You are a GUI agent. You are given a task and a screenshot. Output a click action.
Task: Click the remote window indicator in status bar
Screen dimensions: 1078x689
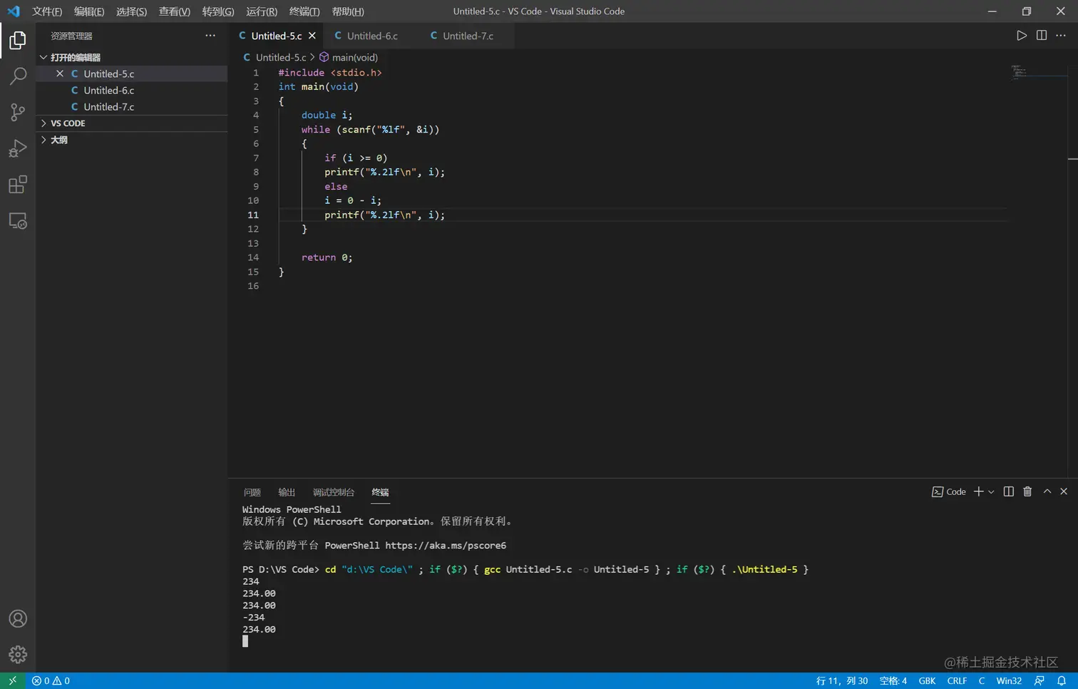12,680
